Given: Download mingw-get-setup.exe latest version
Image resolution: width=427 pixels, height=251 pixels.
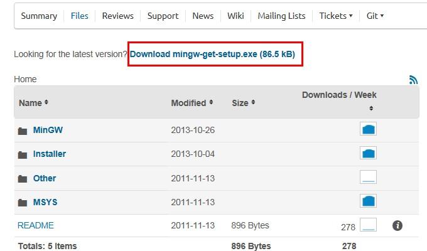Looking at the screenshot, I should click(x=212, y=54).
